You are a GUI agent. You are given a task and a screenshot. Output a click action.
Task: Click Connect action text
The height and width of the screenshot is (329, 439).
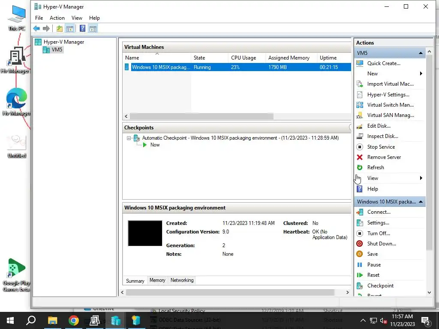click(x=379, y=212)
